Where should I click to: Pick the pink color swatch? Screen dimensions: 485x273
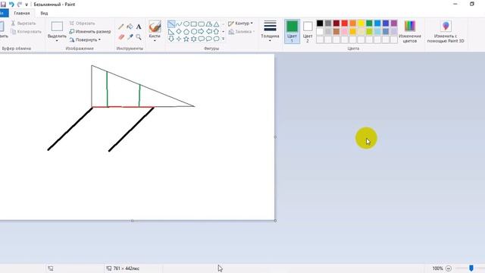(345, 31)
